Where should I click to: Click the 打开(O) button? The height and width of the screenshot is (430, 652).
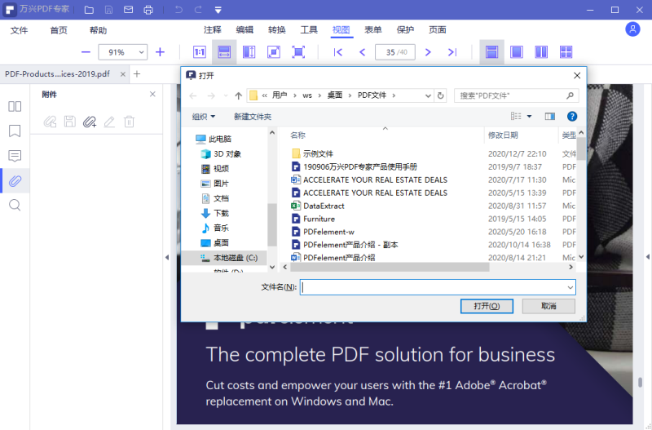pyautogui.click(x=487, y=306)
